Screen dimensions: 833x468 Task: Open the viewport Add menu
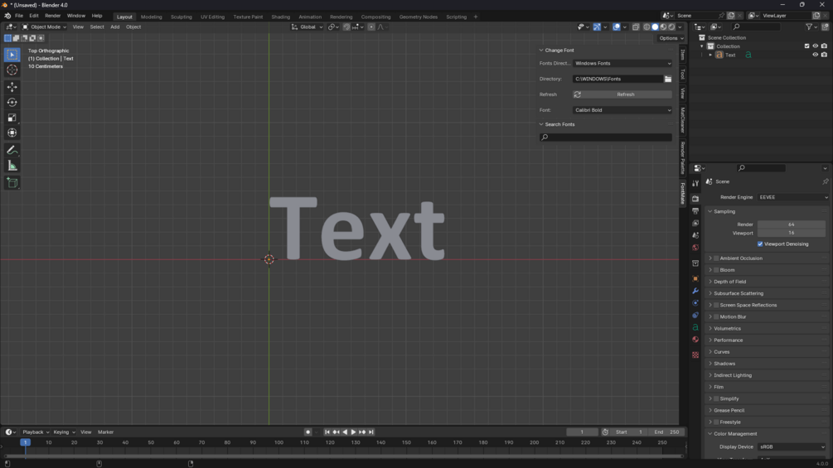click(114, 27)
